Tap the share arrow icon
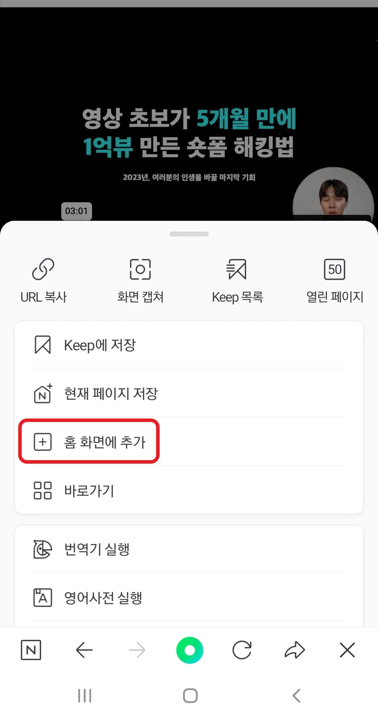The width and height of the screenshot is (378, 717). click(x=295, y=650)
